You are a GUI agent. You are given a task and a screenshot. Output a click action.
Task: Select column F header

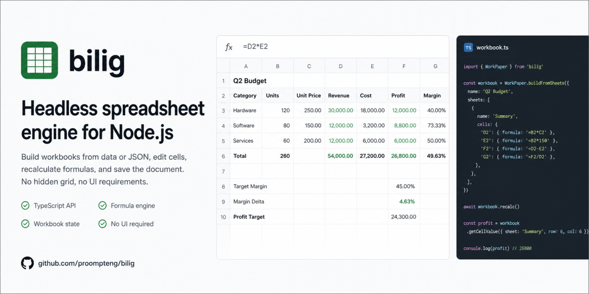[x=404, y=66]
